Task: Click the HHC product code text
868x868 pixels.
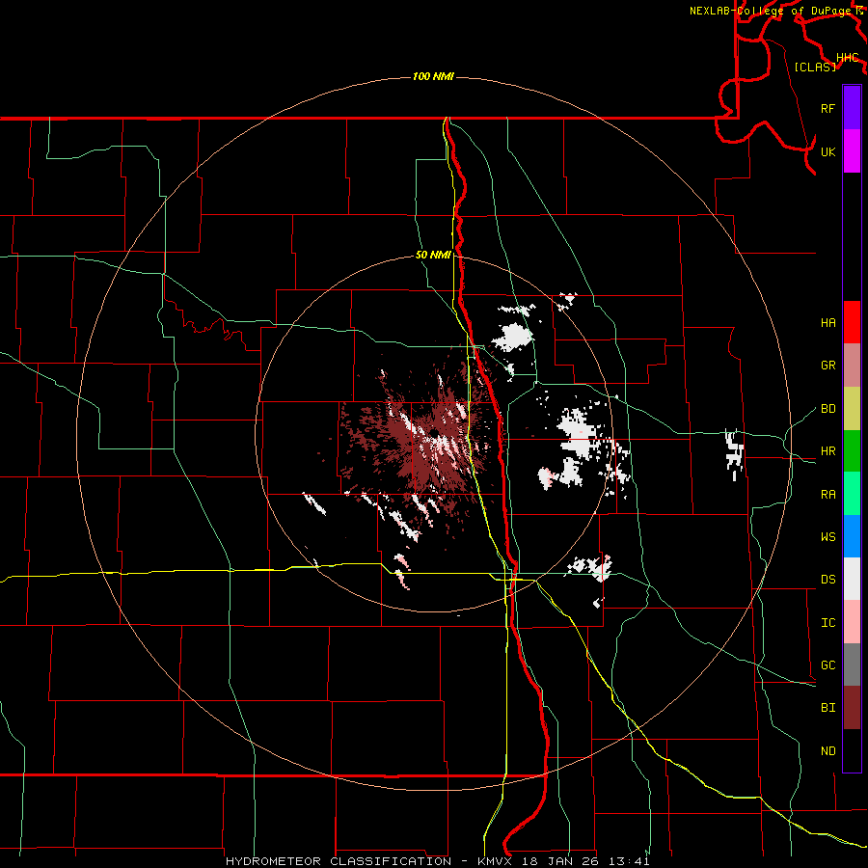Action: 847,58
